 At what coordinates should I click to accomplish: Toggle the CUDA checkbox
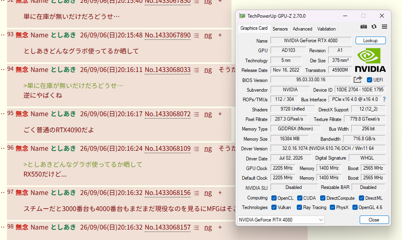(x=300, y=198)
